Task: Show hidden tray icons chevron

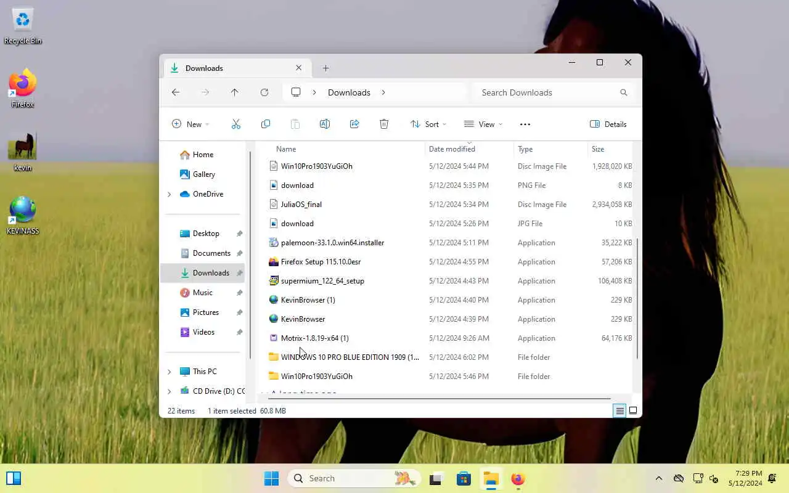Action: (x=658, y=478)
